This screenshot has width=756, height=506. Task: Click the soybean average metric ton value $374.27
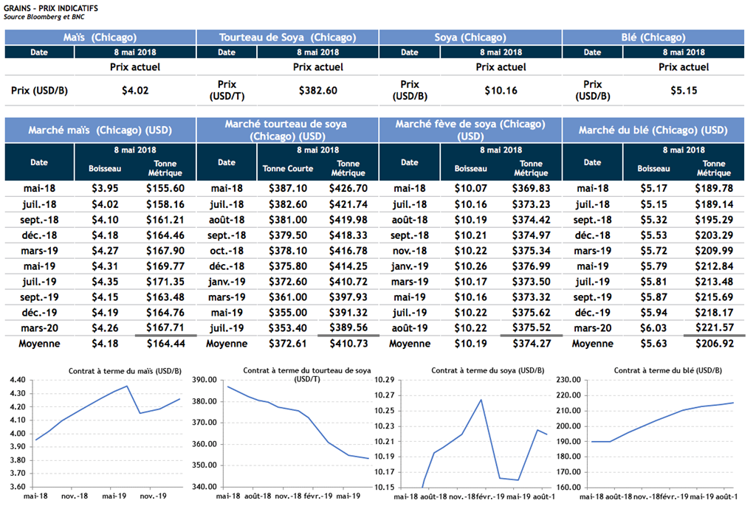click(x=531, y=344)
